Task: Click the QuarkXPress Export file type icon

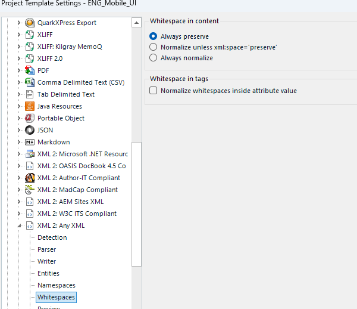Action: tap(30, 23)
